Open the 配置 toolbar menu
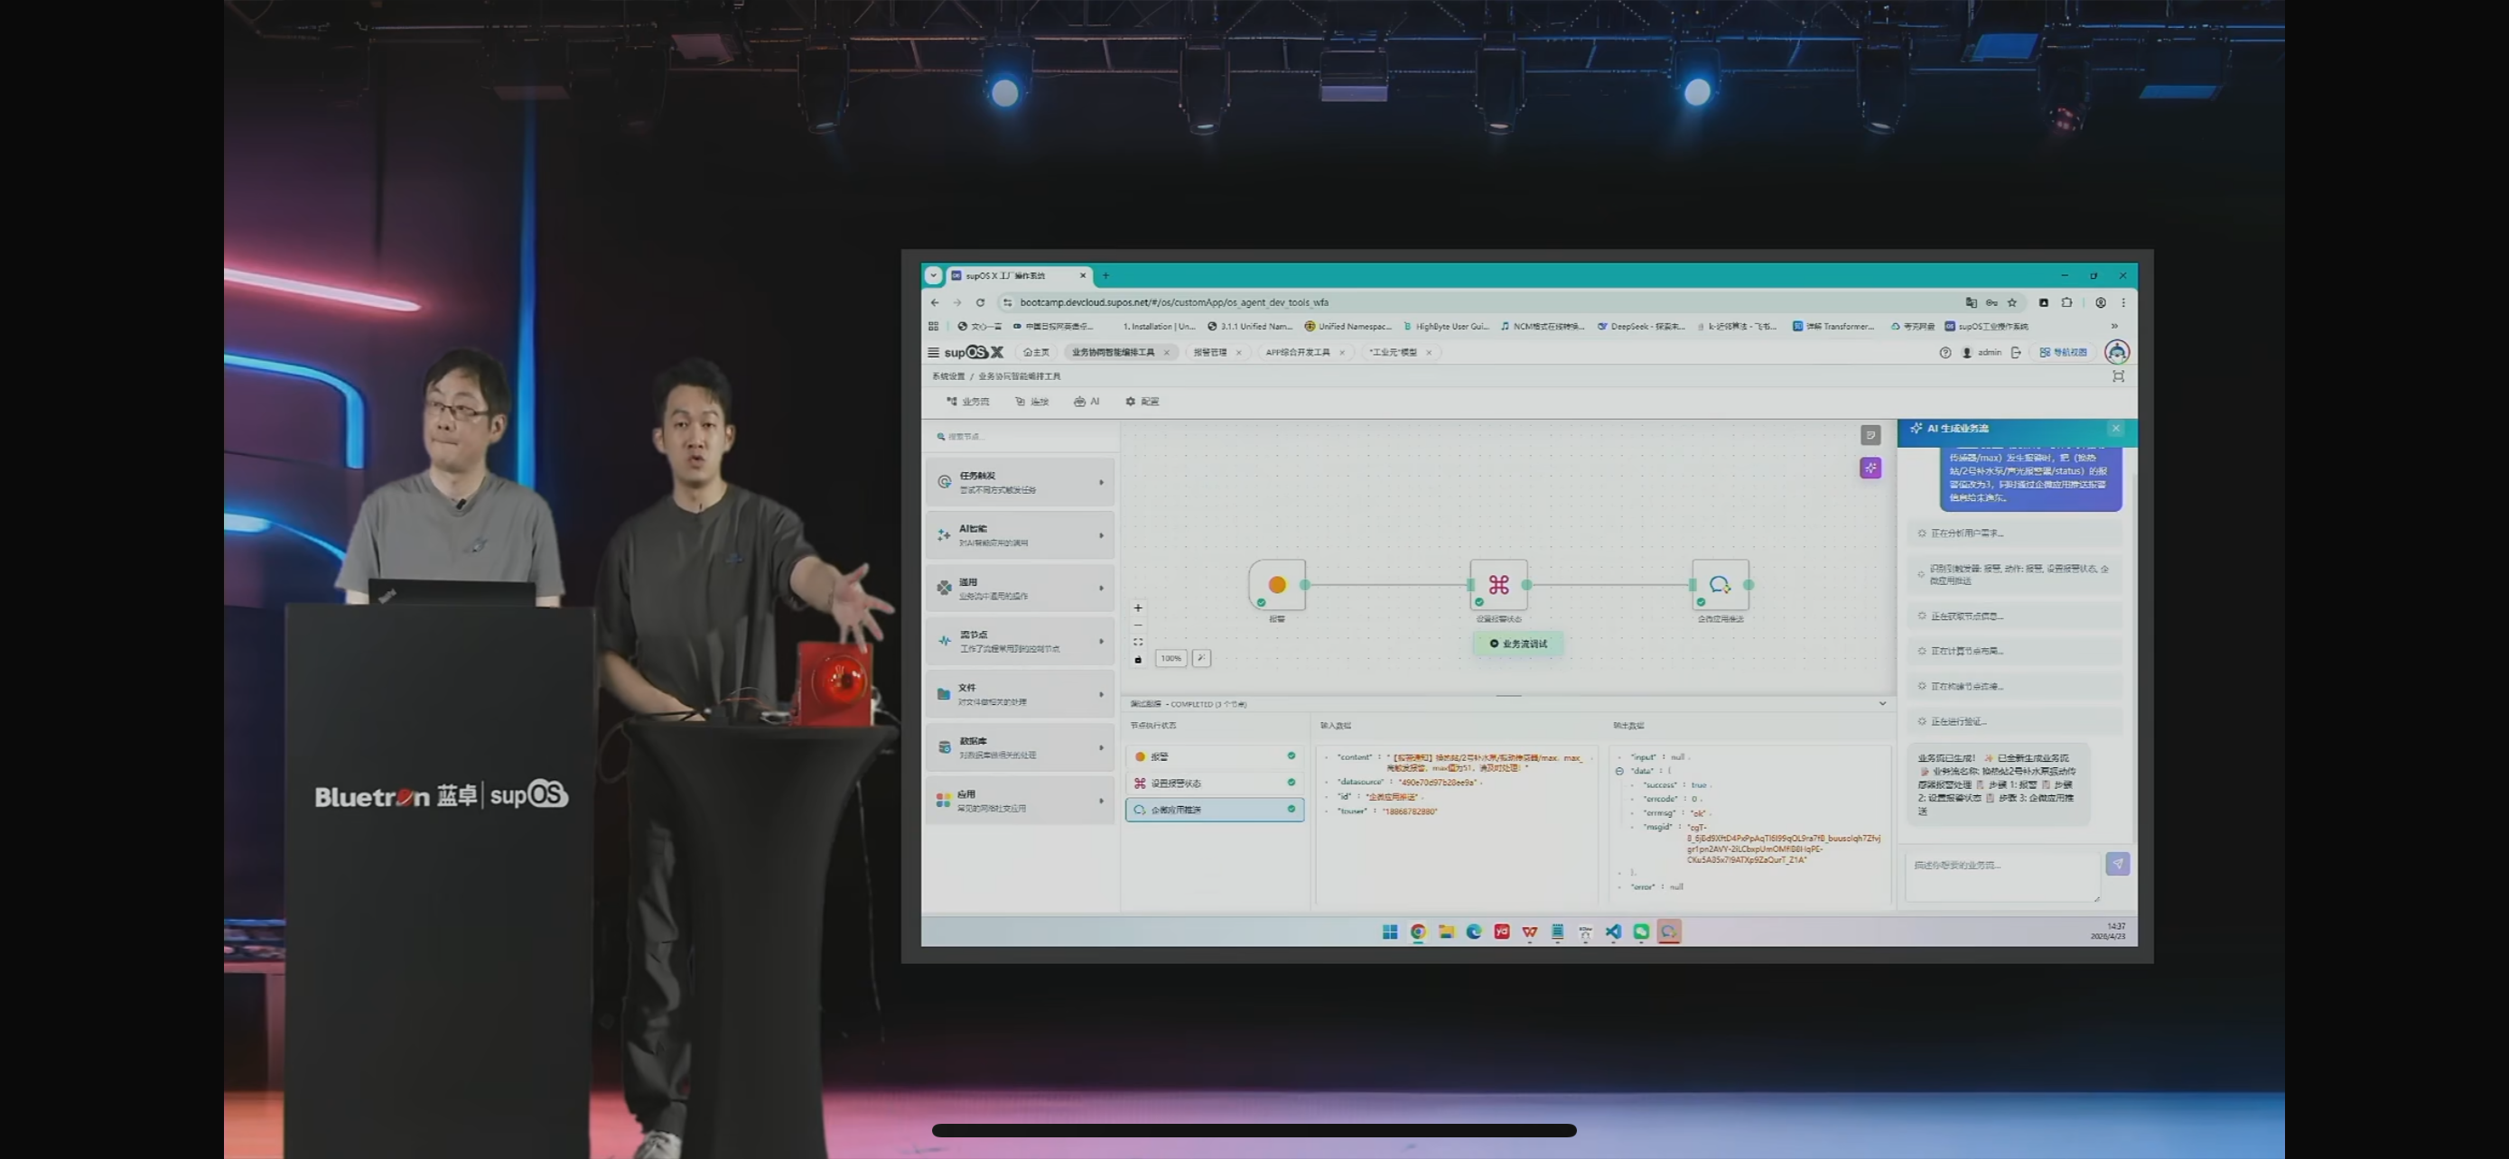 click(1142, 401)
